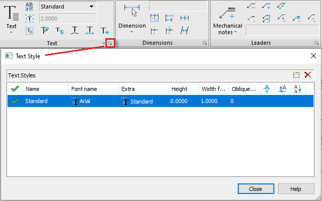Sort by the Font name column header
322x201 pixels.
(x=93, y=89)
